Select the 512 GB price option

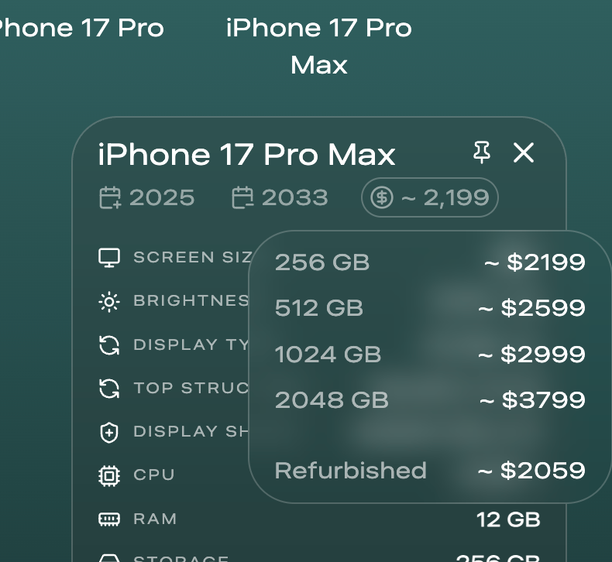[429, 308]
